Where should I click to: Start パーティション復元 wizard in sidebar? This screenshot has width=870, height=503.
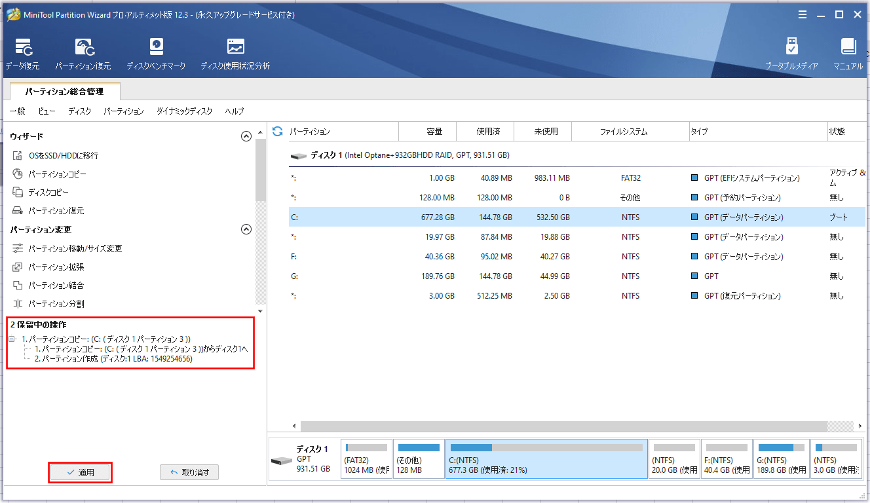pyautogui.click(x=48, y=211)
